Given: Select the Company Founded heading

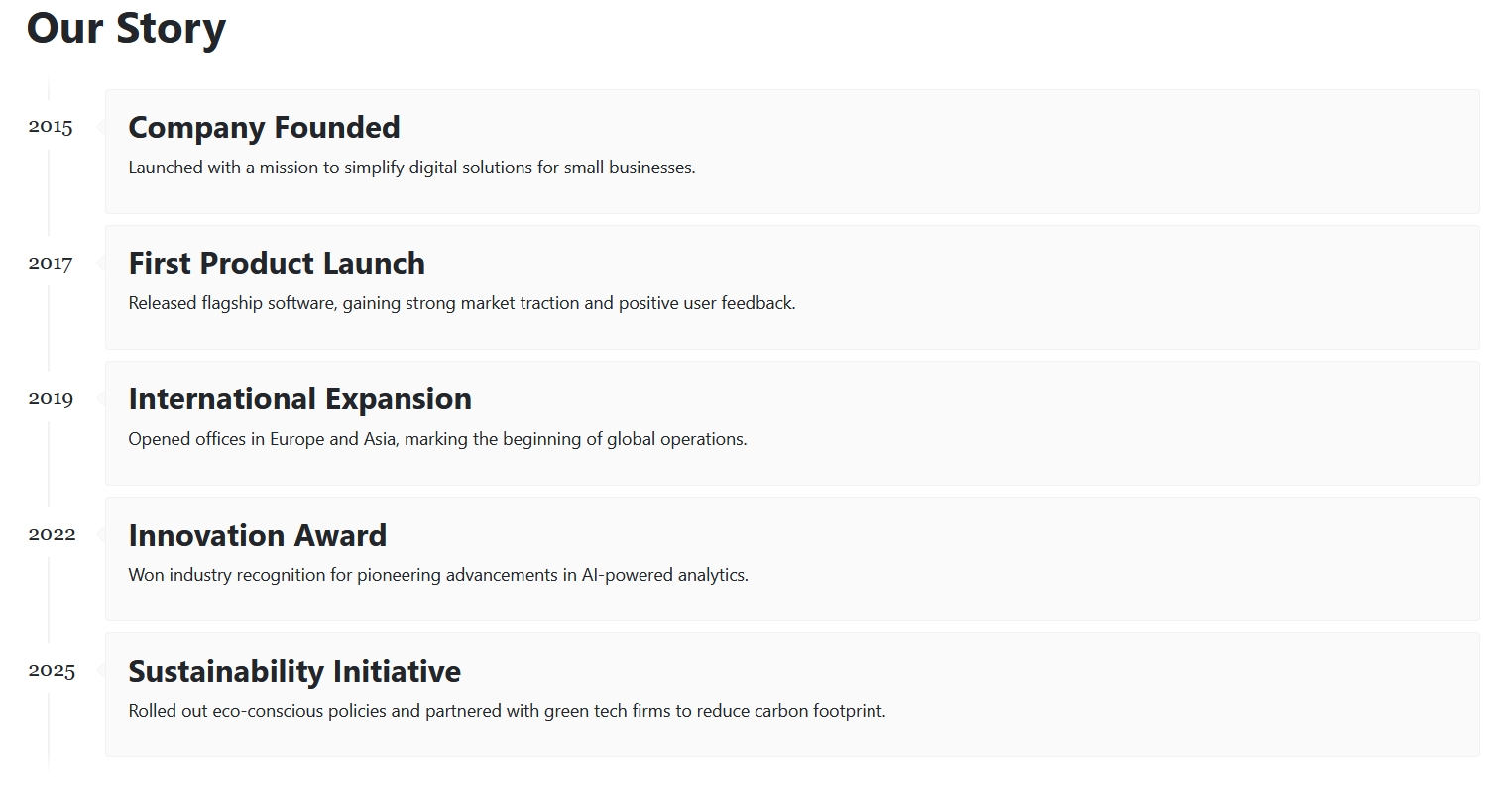Looking at the screenshot, I should 264,127.
